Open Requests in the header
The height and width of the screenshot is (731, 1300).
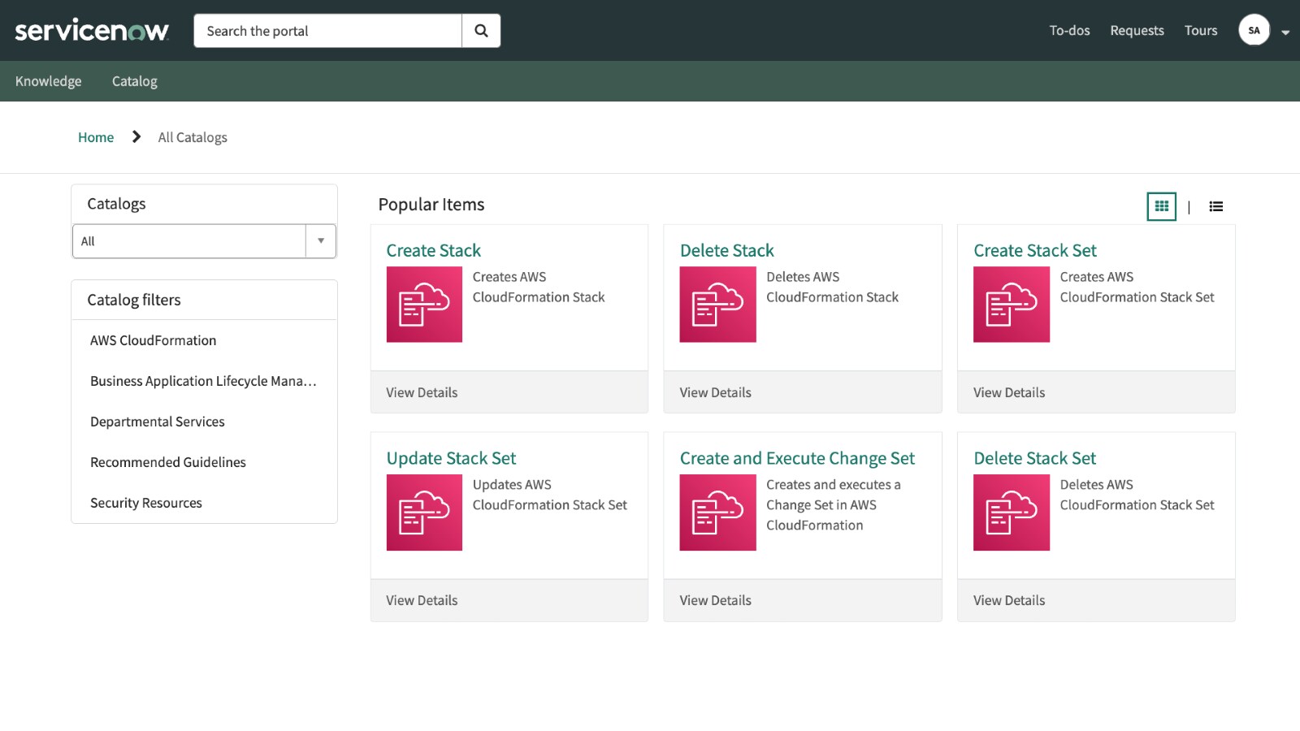tap(1137, 31)
